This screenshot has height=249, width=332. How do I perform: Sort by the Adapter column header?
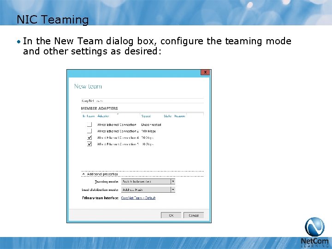pyautogui.click(x=103, y=116)
